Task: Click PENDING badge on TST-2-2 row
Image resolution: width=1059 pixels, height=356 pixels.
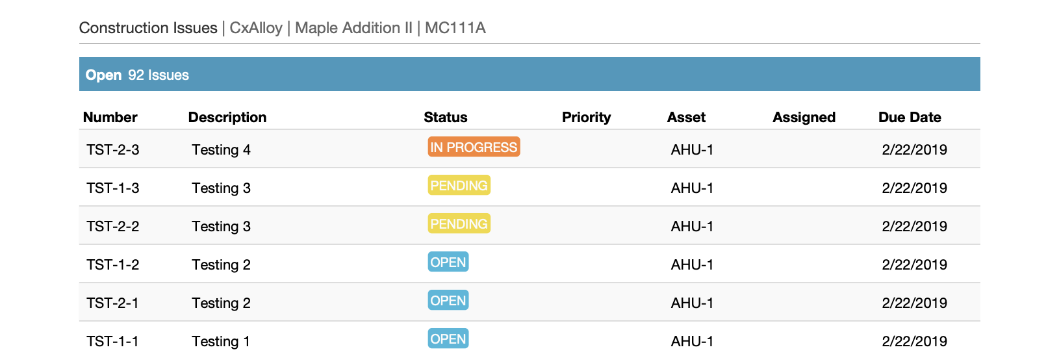Action: point(459,223)
